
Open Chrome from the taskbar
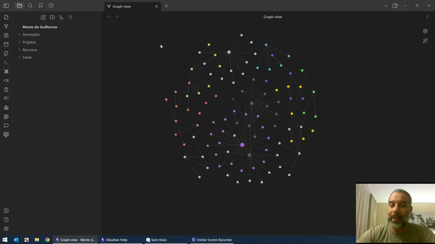[47, 240]
